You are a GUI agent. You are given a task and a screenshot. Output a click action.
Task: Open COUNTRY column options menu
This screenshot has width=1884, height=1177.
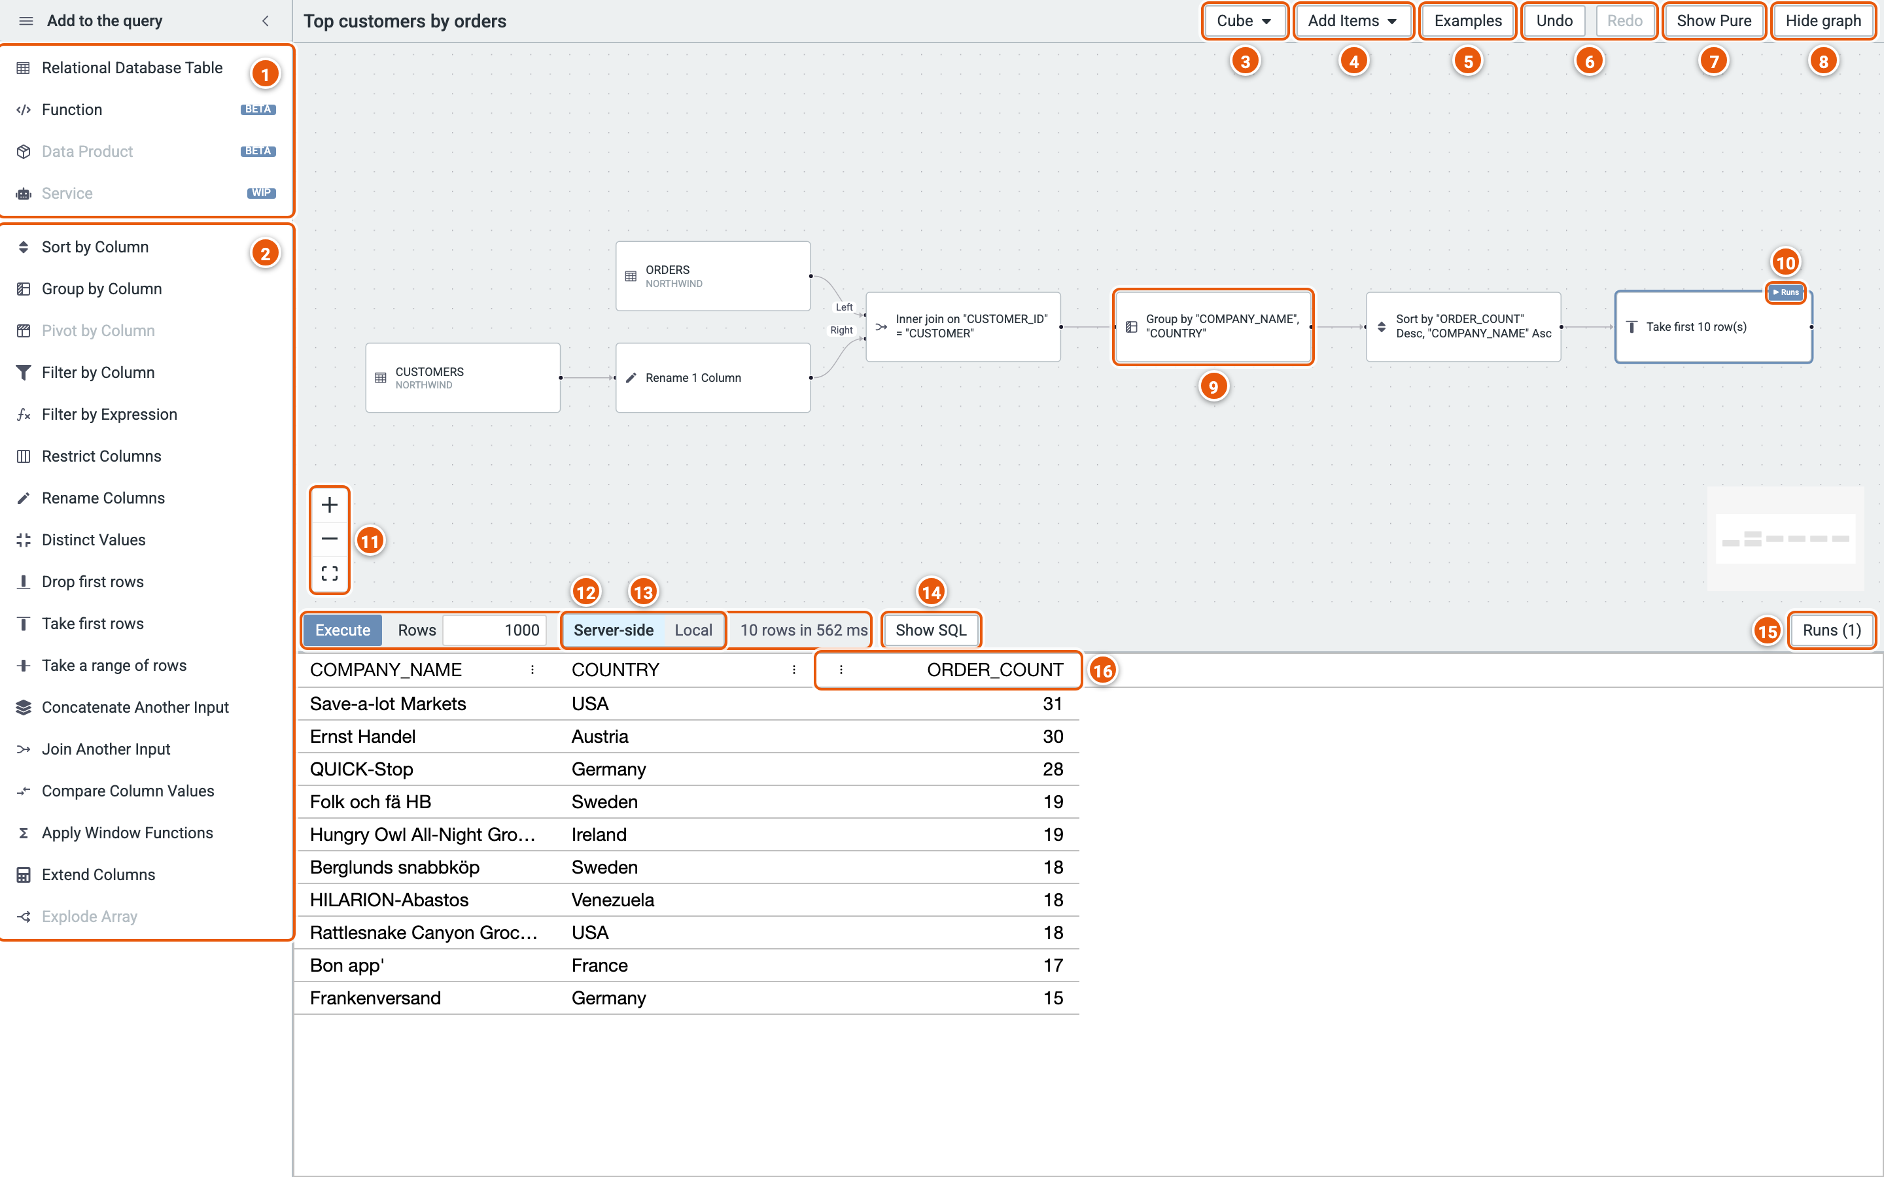click(x=794, y=670)
